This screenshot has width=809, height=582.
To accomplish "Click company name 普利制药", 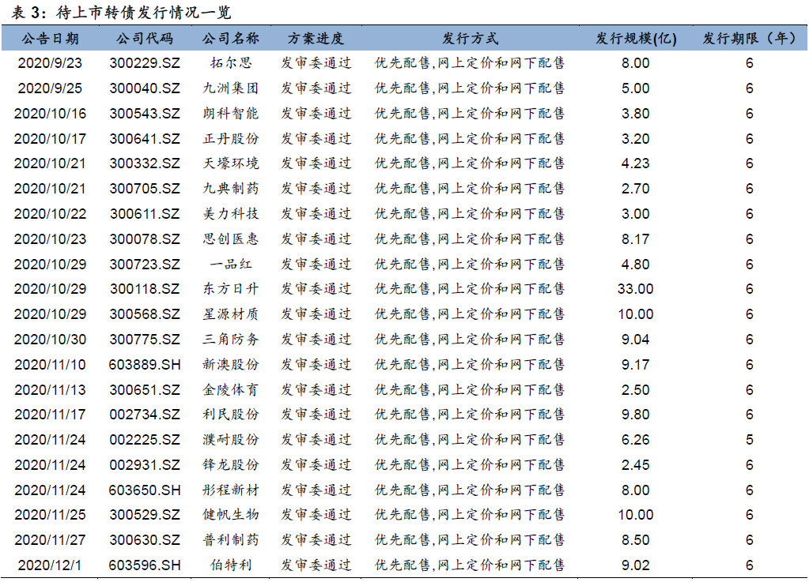I will [x=231, y=540].
